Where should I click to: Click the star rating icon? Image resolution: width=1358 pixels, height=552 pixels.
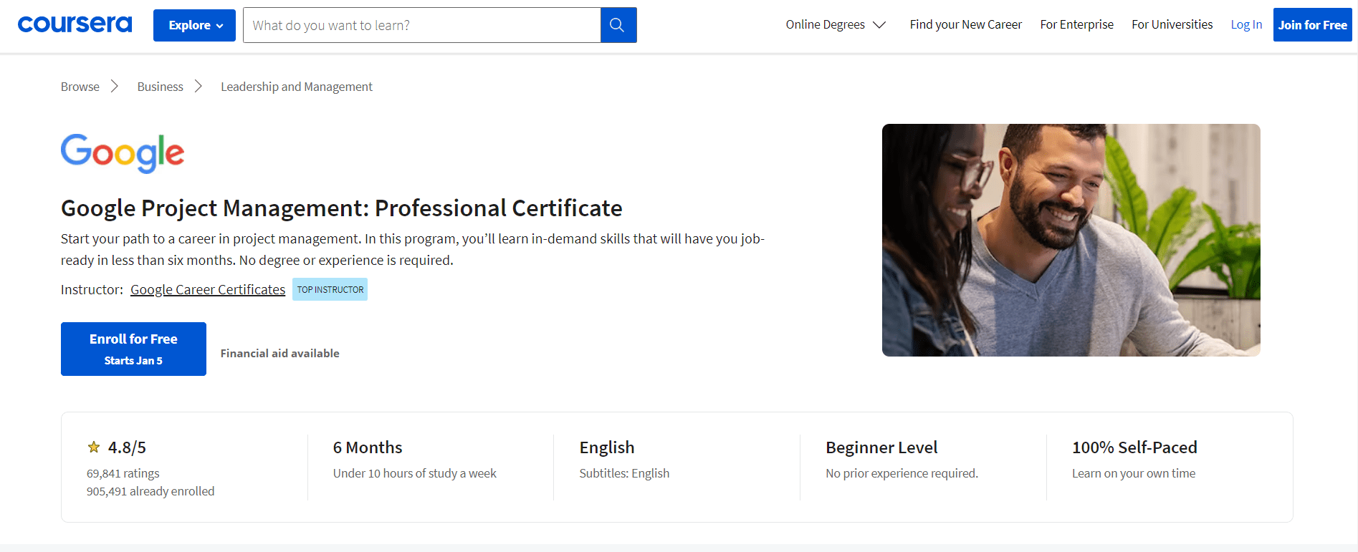tap(94, 447)
